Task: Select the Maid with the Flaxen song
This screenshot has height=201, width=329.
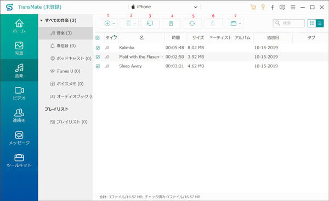Action: 141,57
